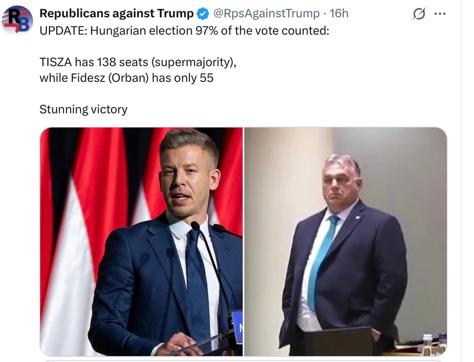The width and height of the screenshot is (474, 362).
Task: Open the post via the 16h timestamp
Action: tap(339, 13)
